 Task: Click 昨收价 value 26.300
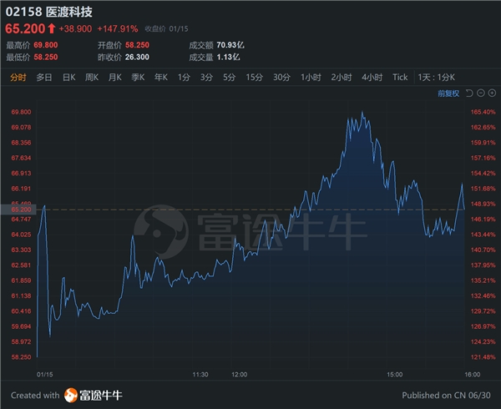tap(137, 57)
